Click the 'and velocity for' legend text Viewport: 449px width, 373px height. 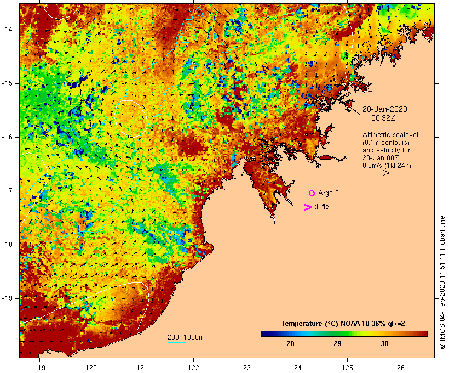(x=386, y=150)
